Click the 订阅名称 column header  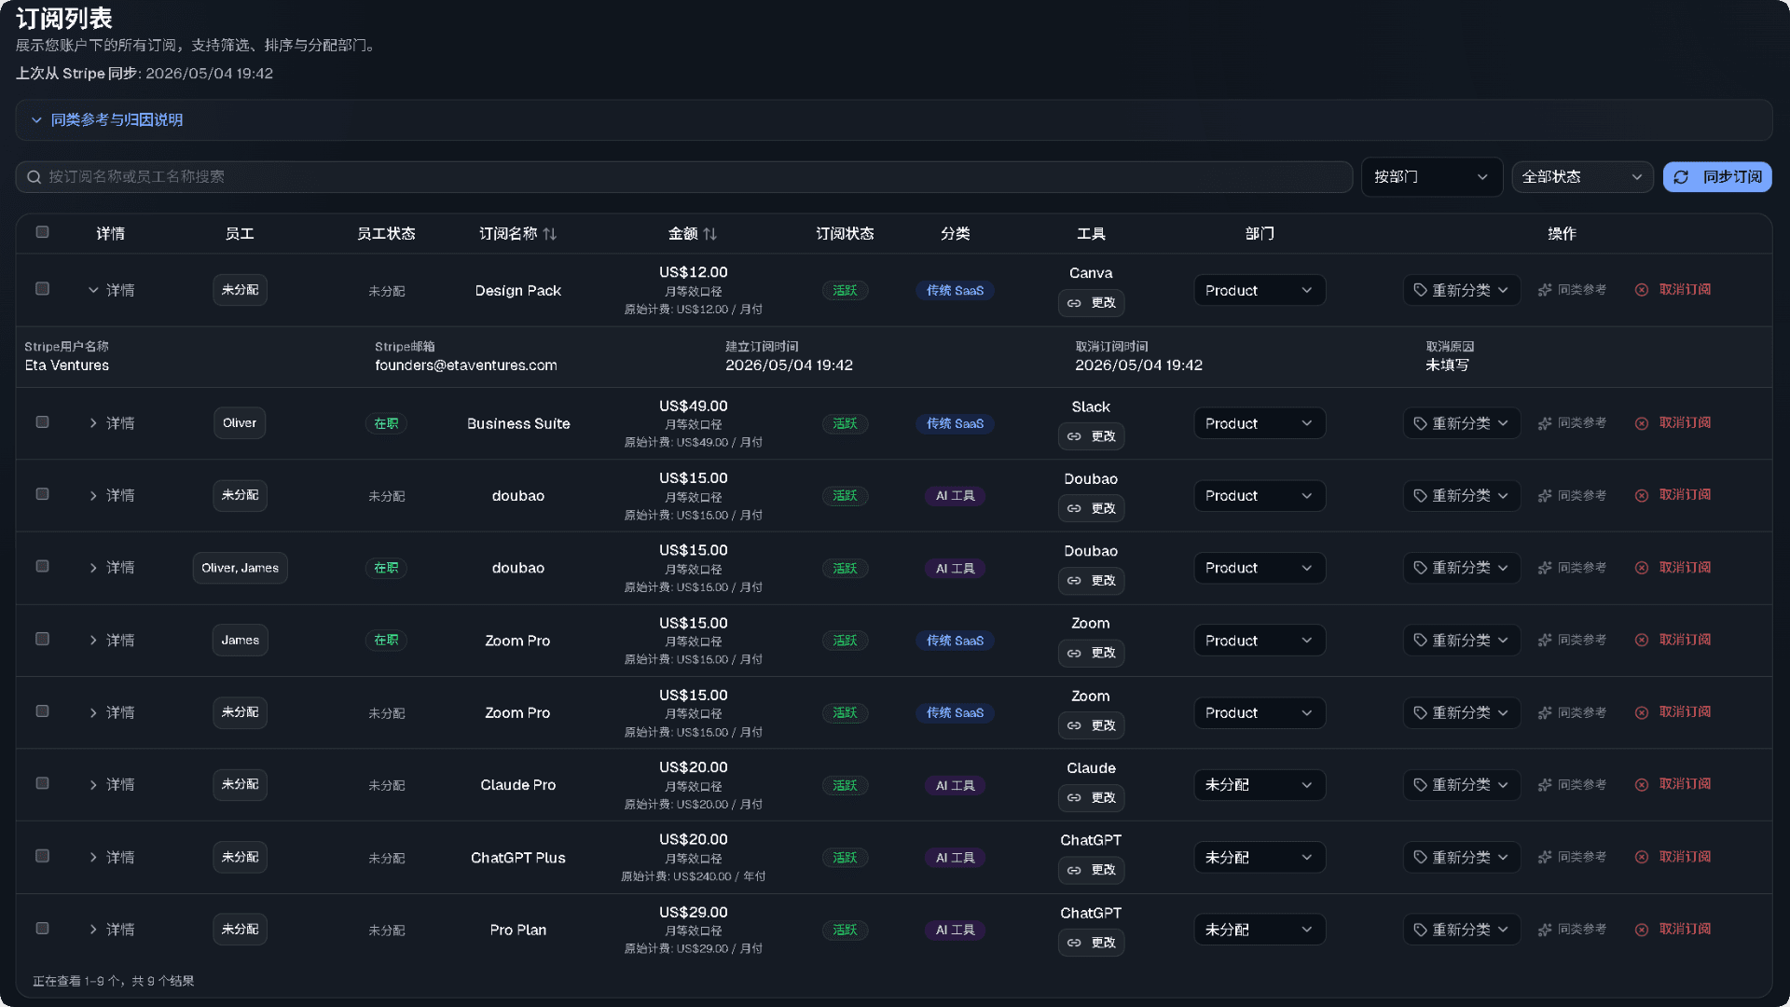coord(517,234)
